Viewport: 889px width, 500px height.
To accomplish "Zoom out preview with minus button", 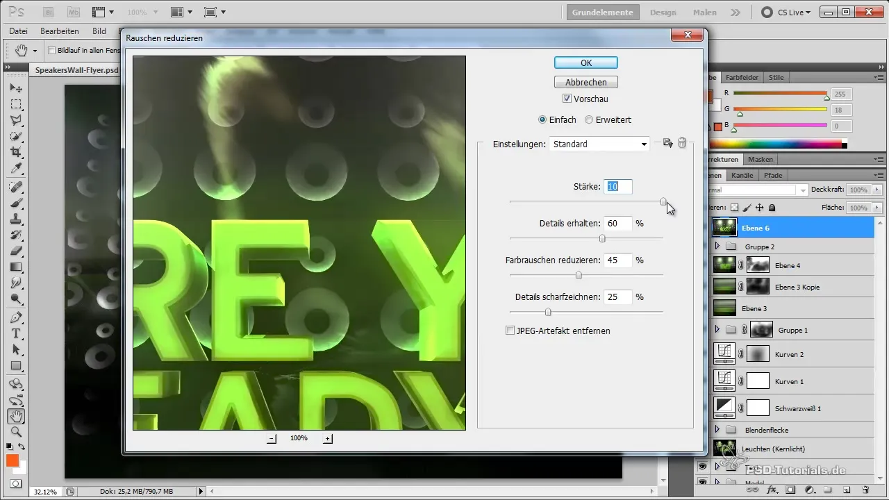I will [x=272, y=438].
